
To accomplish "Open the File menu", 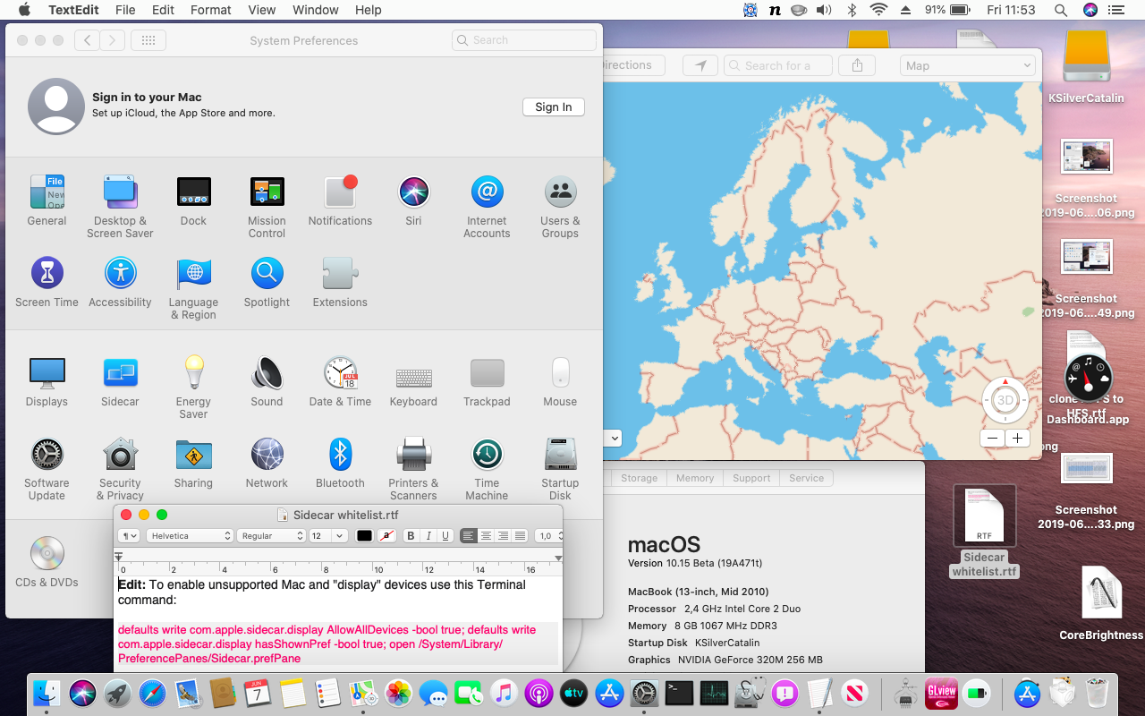I will (125, 10).
